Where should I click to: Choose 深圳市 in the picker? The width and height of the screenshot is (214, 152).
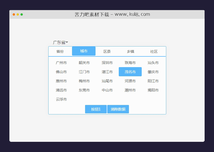coord(107,63)
